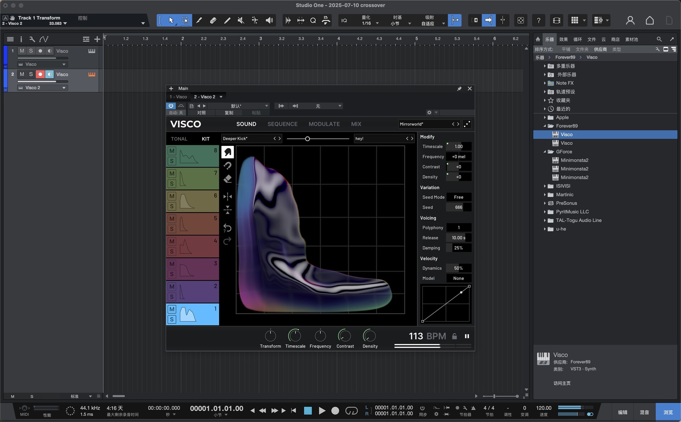Expand the Apple vendor folder
The width and height of the screenshot is (681, 422).
tap(545, 117)
